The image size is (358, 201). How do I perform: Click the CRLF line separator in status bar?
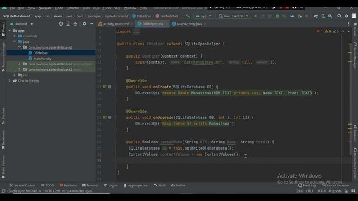click(309, 191)
